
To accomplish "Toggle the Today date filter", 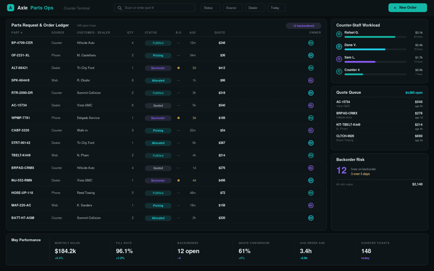I will [276, 8].
